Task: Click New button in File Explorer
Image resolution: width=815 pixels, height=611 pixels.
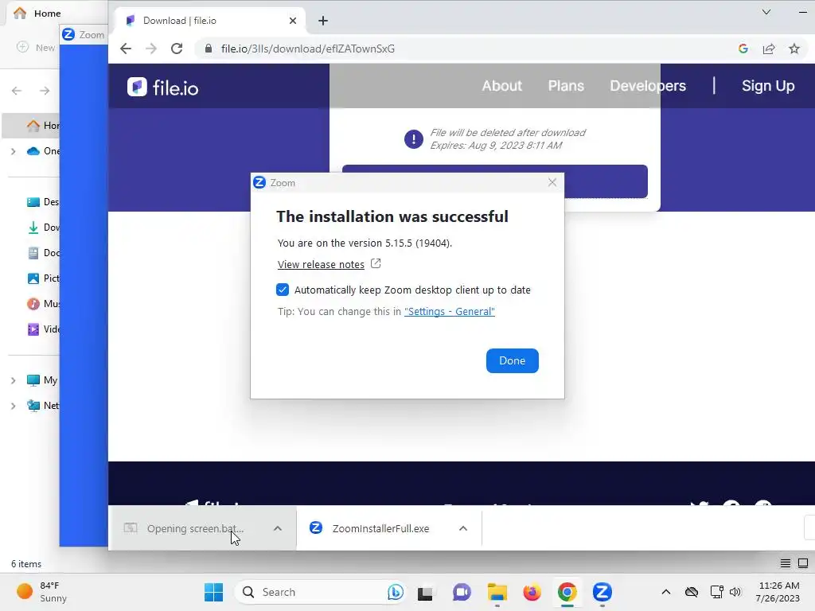Action: point(35,47)
